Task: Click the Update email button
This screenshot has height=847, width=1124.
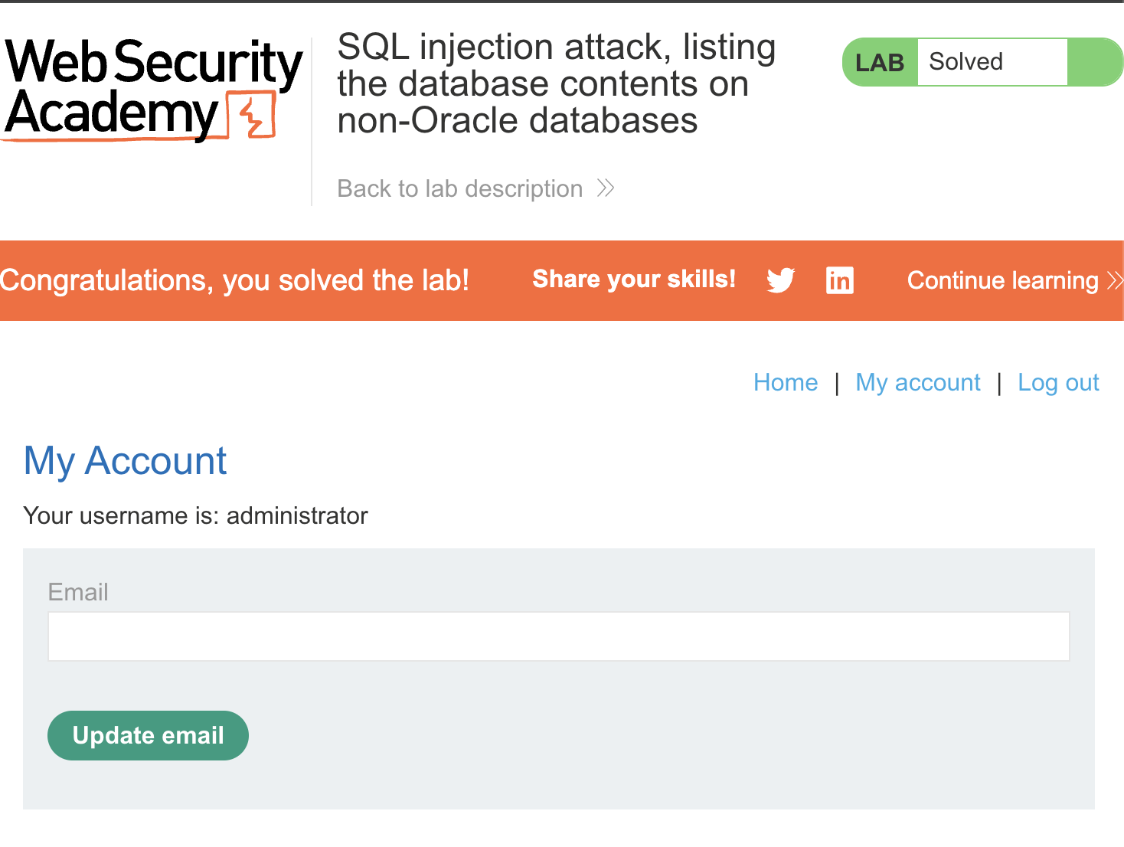Action: (148, 735)
